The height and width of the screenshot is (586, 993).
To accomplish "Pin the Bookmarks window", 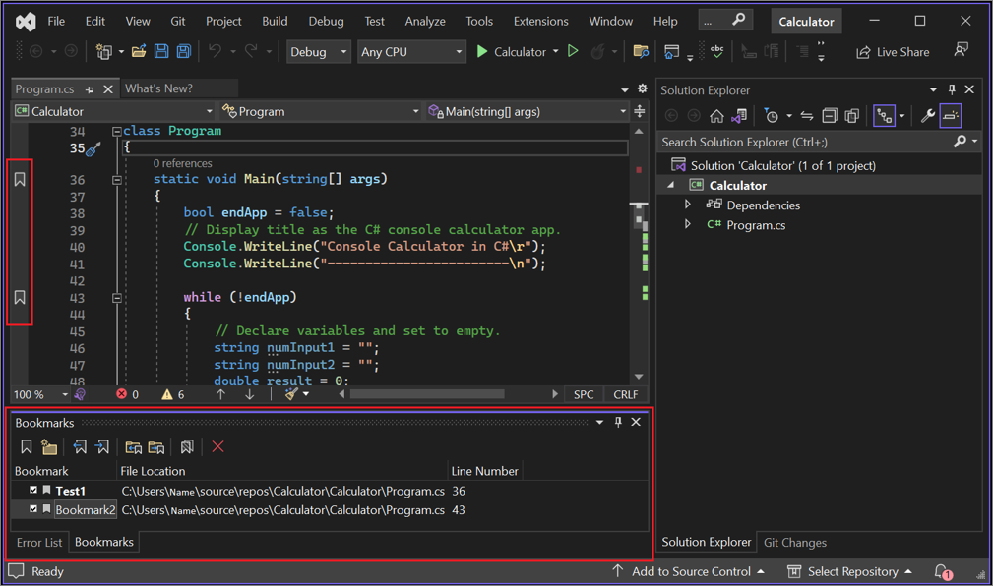I will (618, 422).
